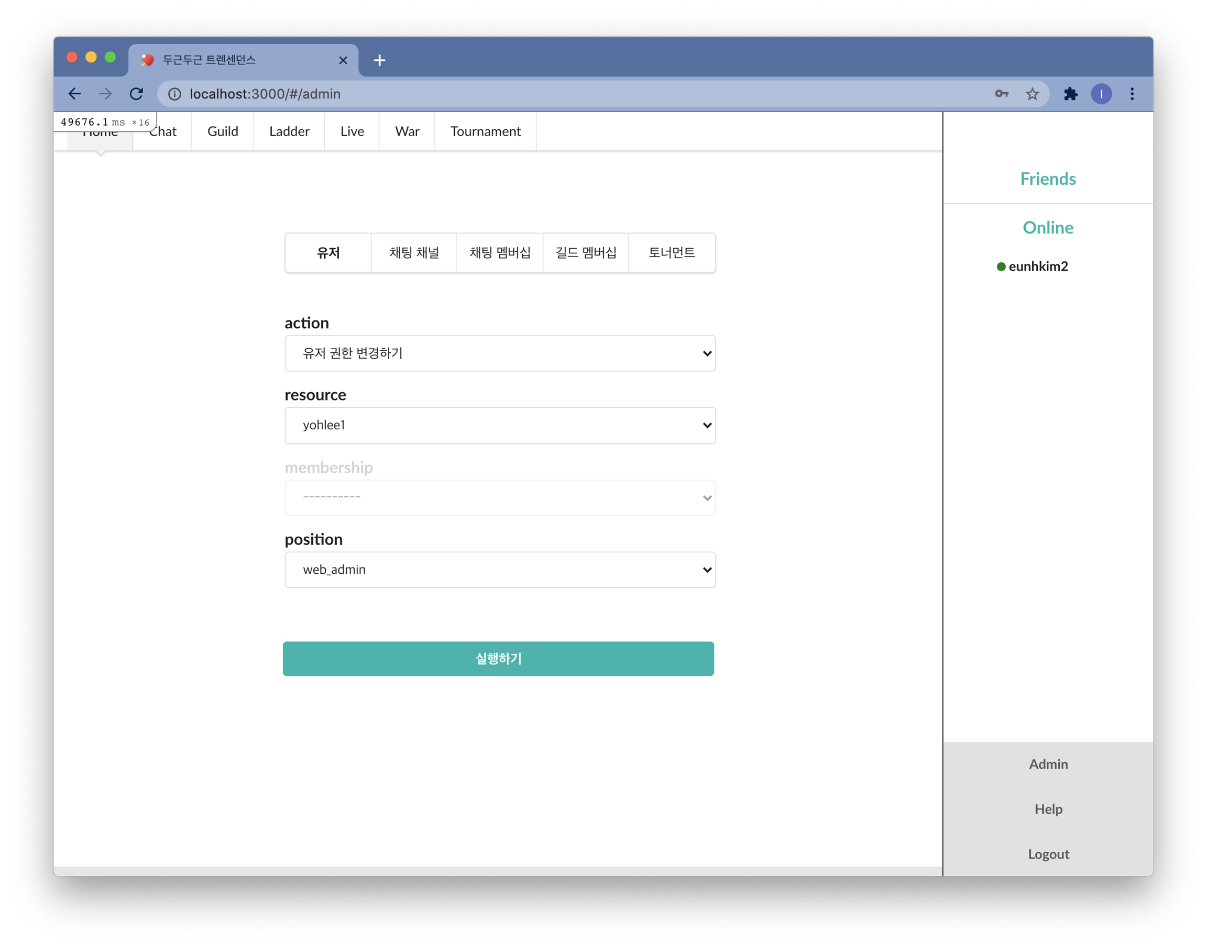Click the site info icon
The image size is (1207, 947).
coord(175,94)
